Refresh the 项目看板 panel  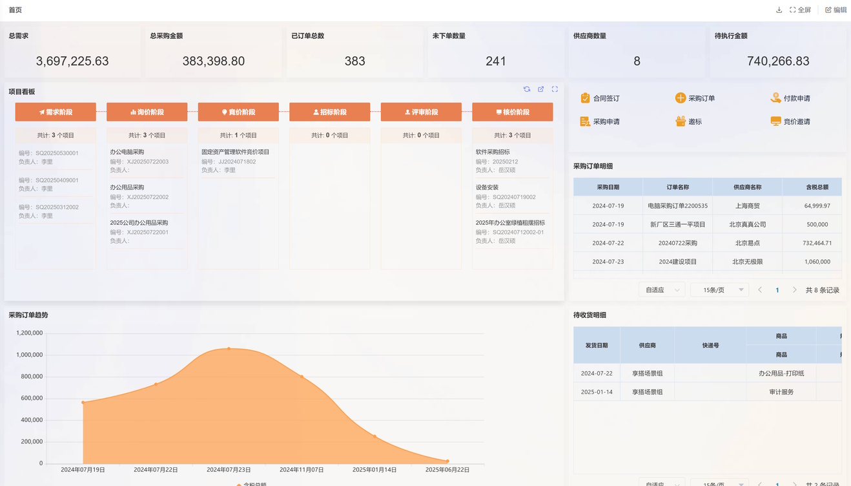coord(527,89)
